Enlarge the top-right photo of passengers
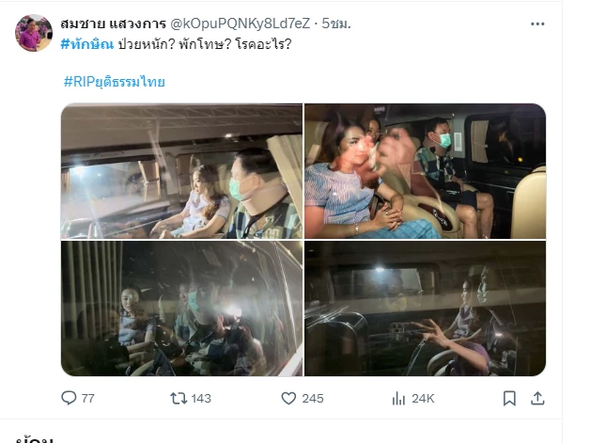590x443 pixels. pyautogui.click(x=425, y=171)
